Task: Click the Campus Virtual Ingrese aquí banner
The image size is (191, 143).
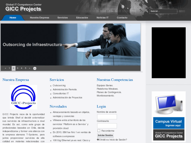Action: [x=169, y=123]
